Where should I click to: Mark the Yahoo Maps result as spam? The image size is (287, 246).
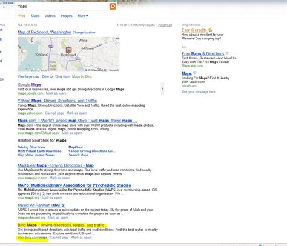pyautogui.click(x=77, y=113)
